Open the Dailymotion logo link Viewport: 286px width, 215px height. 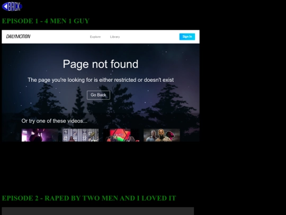18,37
